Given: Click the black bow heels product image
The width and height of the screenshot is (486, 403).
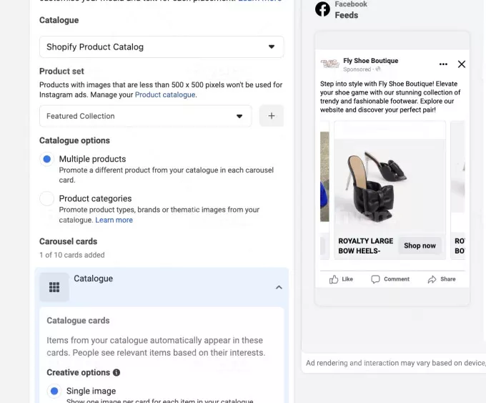Looking at the screenshot, I should click(x=390, y=185).
